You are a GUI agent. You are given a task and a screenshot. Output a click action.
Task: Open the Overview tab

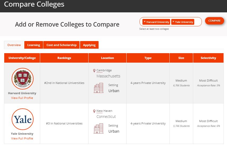click(14, 45)
